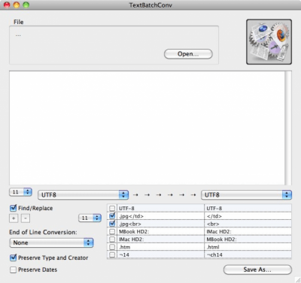The height and width of the screenshot is (283, 301).
Task: Select the 'MBook HD2:' find cell
Action: pyautogui.click(x=161, y=231)
